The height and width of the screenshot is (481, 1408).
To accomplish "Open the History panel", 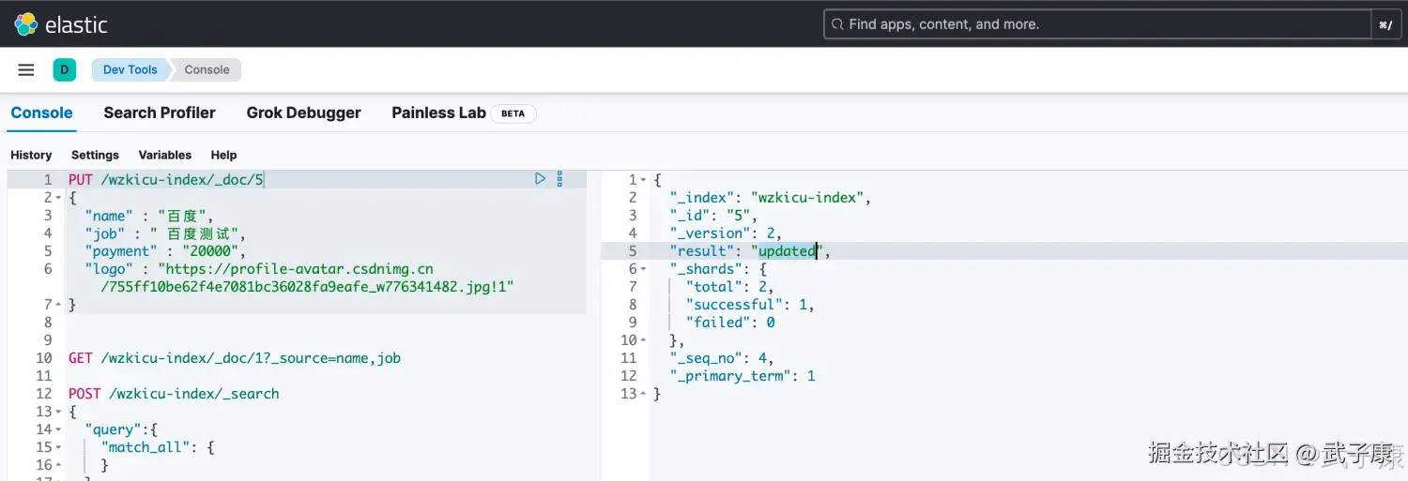I will (x=31, y=155).
